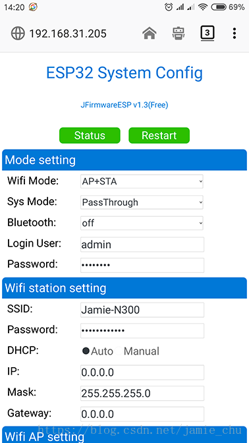Click the JFirmwareESP v1.3(Free) link
Viewport: 249px width, 443px height.
point(124,105)
